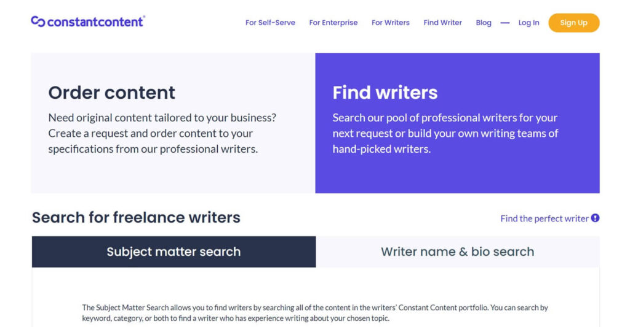Click the dash separator before Log In

[x=504, y=23]
